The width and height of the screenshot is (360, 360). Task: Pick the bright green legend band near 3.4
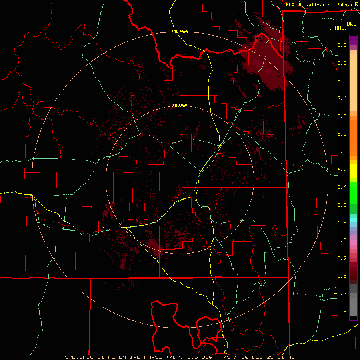353,193
